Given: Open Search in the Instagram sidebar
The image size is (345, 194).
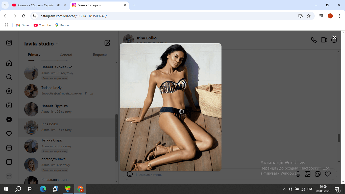Looking at the screenshot, I should [x=9, y=77].
